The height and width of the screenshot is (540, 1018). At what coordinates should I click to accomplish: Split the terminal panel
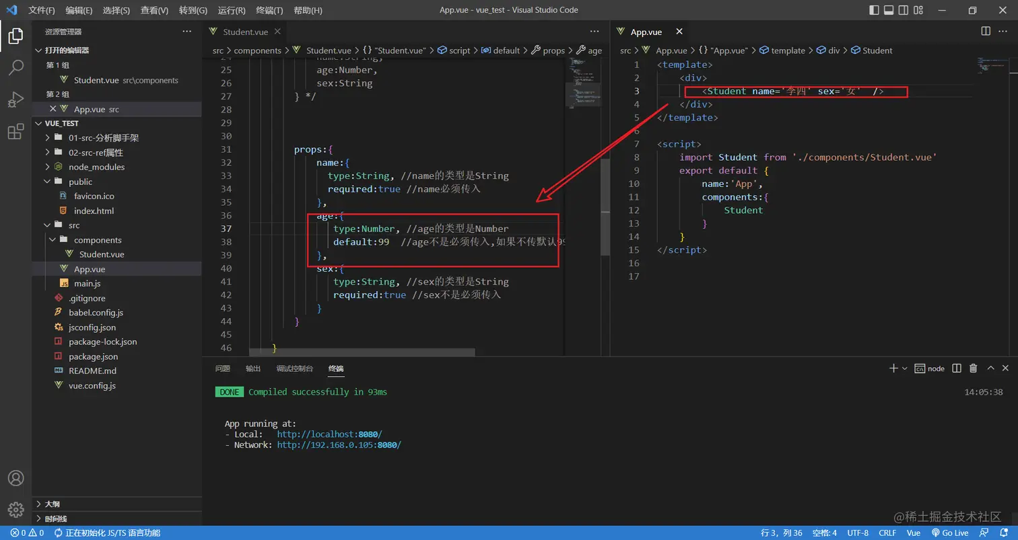pos(958,368)
